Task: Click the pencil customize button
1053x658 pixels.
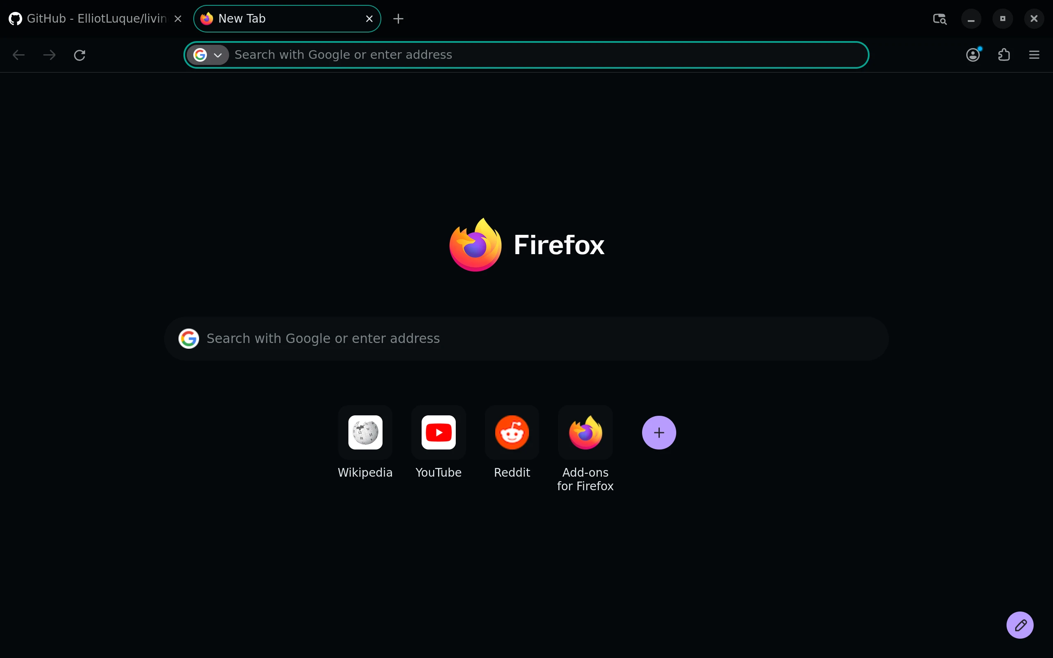Action: [1020, 625]
